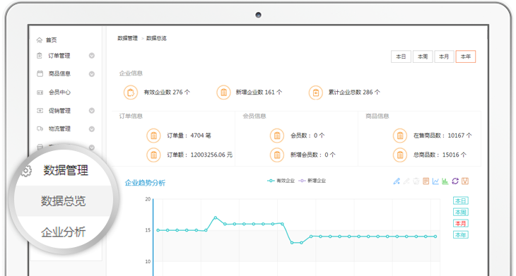Click the 新增企业数 161 个 text
This screenshot has width=516, height=276.
259,92
